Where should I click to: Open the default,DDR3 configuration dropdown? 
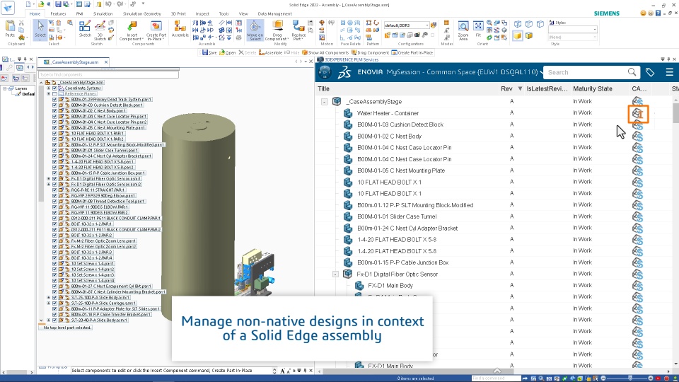pos(427,25)
